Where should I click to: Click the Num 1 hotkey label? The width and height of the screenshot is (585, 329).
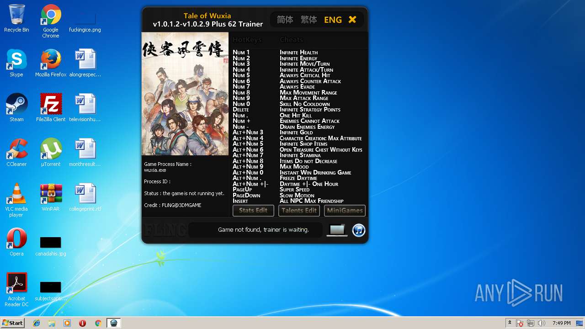click(x=241, y=53)
